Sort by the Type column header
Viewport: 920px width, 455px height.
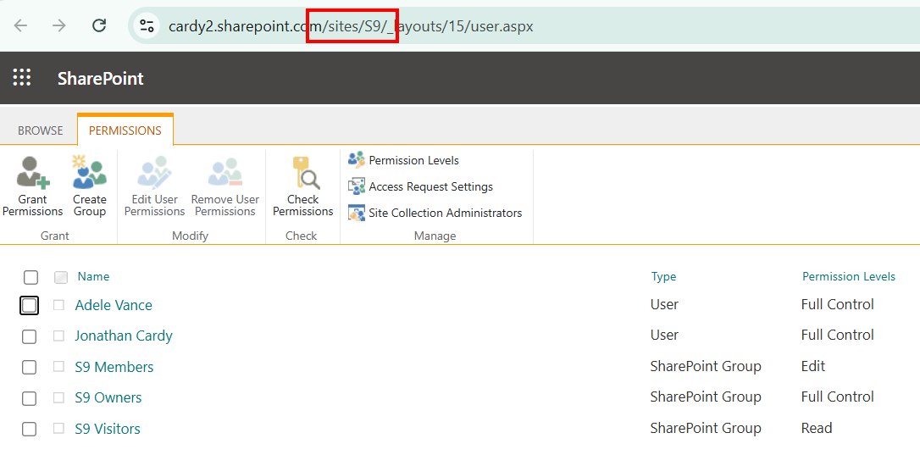point(663,276)
